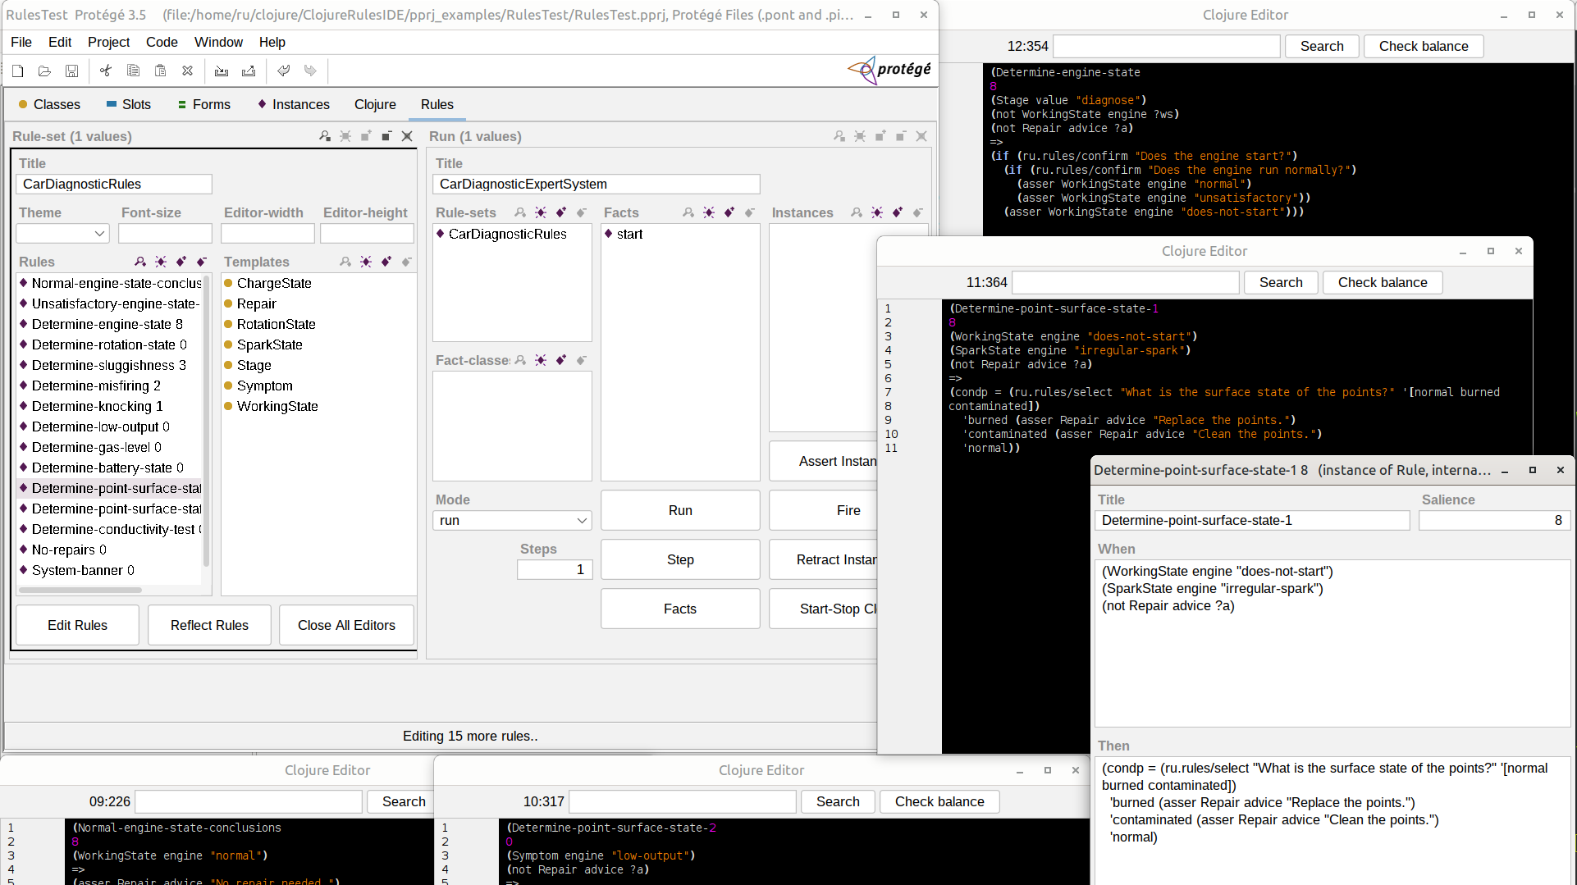Expand the Mode combo box showing run

512,521
